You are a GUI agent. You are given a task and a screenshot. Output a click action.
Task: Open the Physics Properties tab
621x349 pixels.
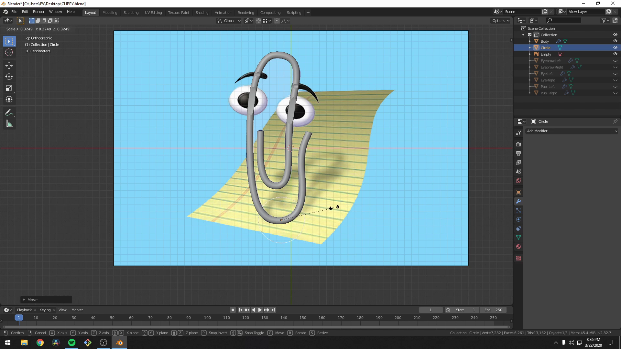pos(518,219)
